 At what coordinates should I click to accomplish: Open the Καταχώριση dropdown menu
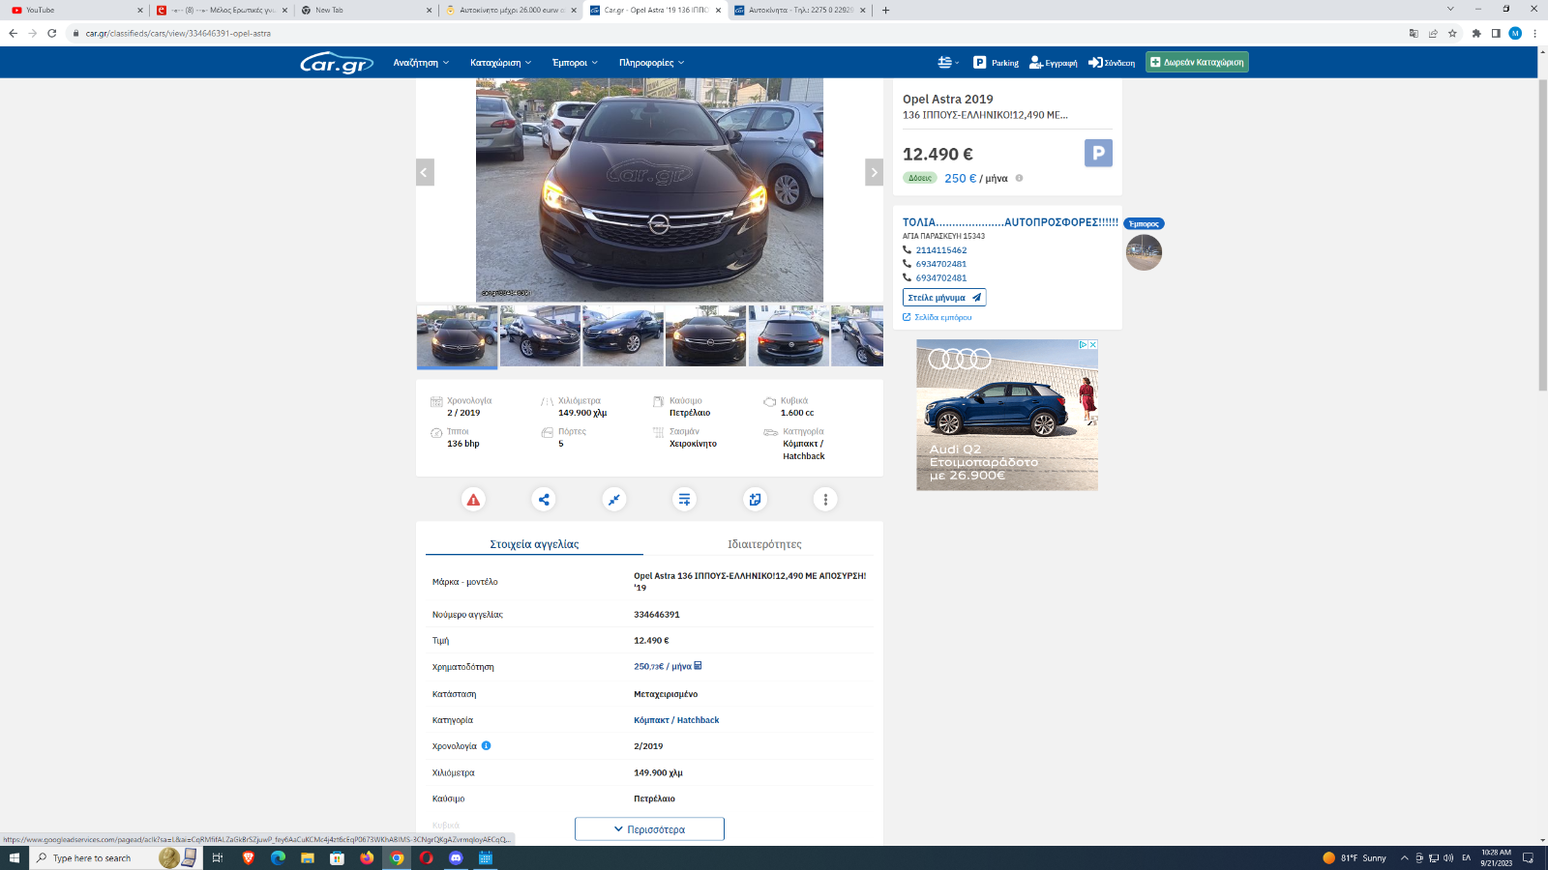500,62
